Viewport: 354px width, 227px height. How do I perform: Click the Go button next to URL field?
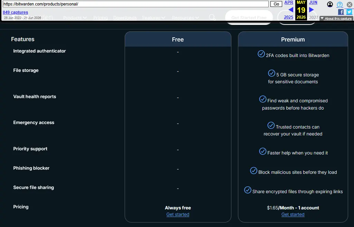(x=276, y=4)
